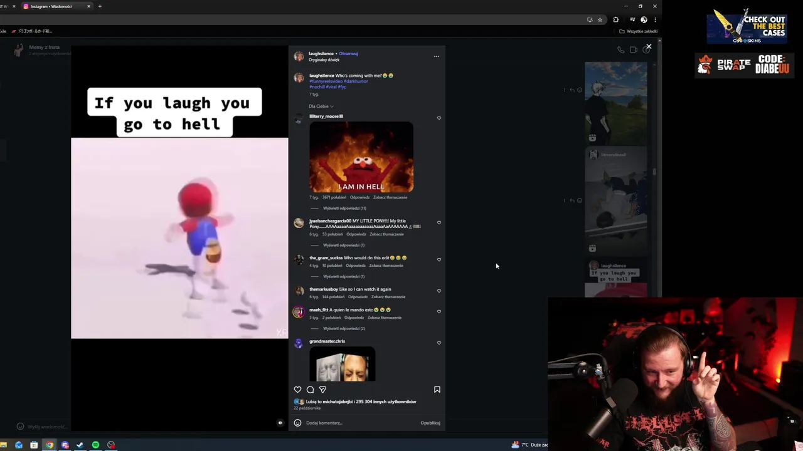
Task: Toggle the video sound mute button
Action: (x=280, y=423)
